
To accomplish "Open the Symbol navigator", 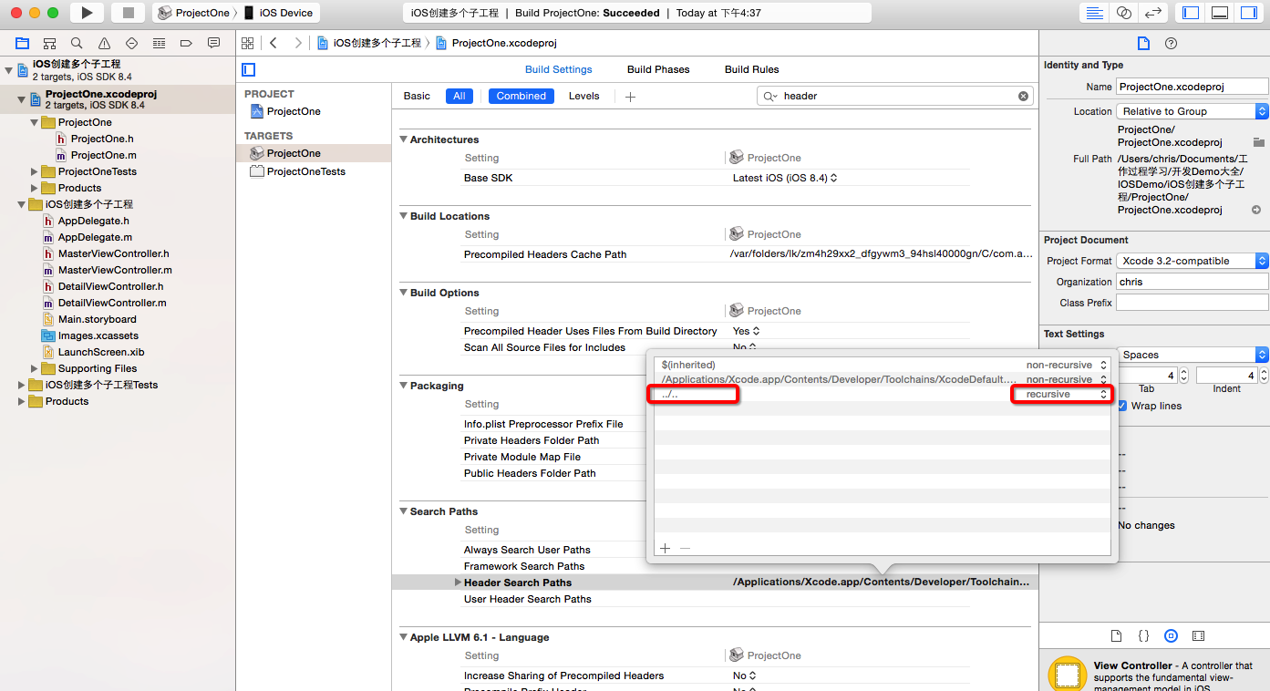I will (x=49, y=43).
